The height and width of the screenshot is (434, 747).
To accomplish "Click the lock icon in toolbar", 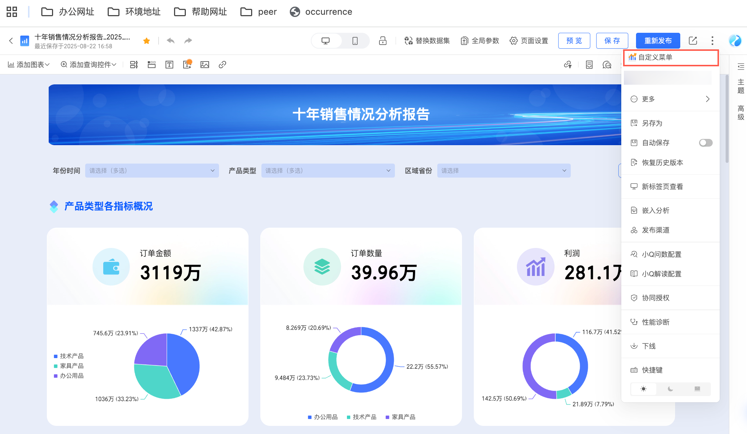I will coord(383,41).
